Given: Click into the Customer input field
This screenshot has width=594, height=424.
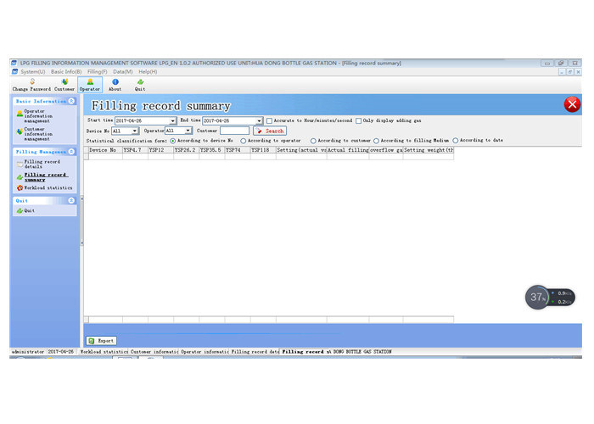Looking at the screenshot, I should click(234, 131).
